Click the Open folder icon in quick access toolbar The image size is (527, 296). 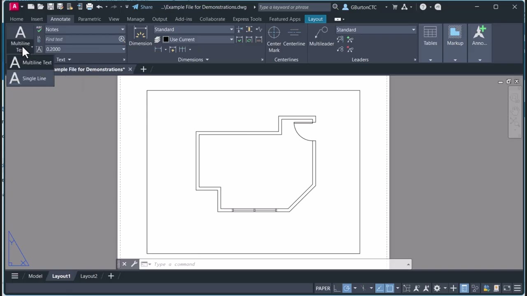pyautogui.click(x=40, y=7)
